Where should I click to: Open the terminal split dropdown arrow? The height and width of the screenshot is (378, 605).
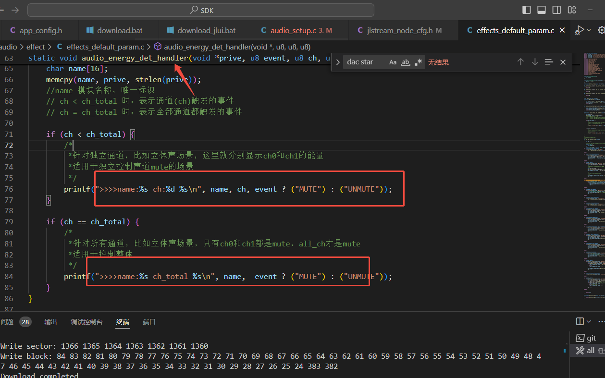point(589,321)
